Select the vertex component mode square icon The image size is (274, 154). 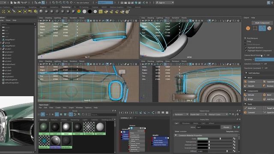tap(255, 28)
